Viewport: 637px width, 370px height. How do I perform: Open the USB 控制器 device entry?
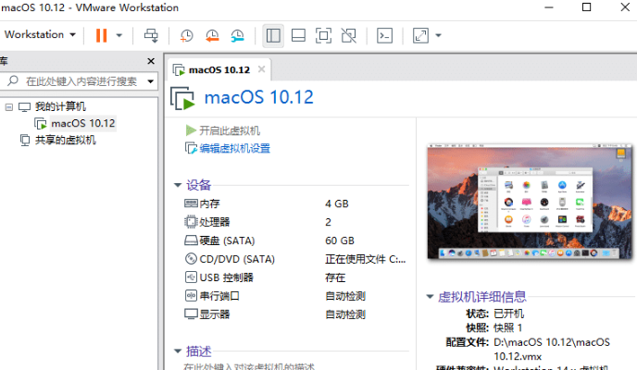[x=226, y=277]
